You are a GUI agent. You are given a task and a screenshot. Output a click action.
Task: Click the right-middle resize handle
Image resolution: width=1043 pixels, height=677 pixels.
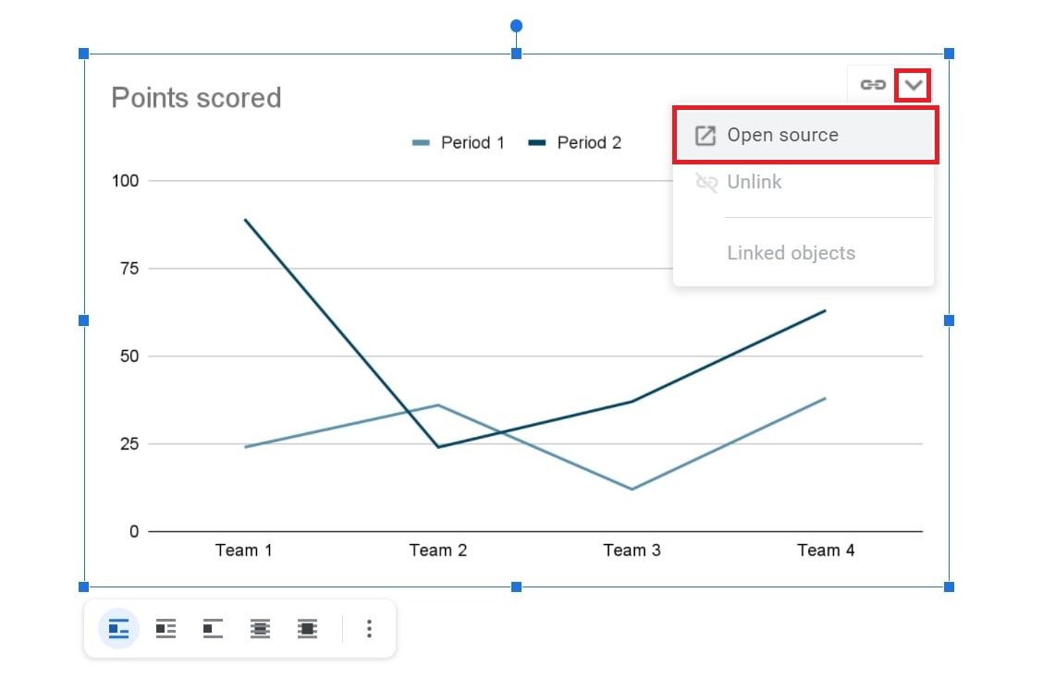point(949,320)
